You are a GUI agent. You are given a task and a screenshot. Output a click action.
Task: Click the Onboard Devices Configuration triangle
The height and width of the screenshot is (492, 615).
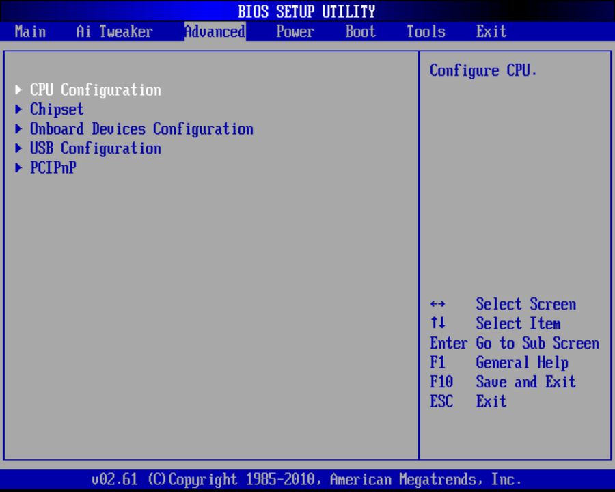point(18,128)
